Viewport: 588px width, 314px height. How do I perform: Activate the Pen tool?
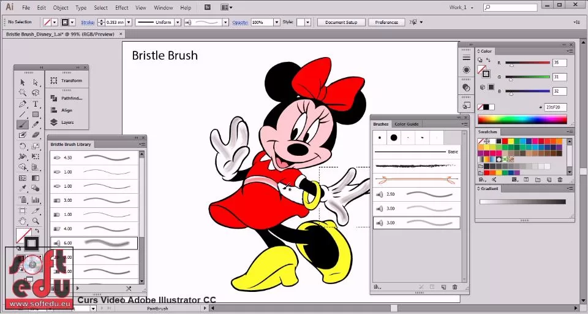[x=23, y=104]
